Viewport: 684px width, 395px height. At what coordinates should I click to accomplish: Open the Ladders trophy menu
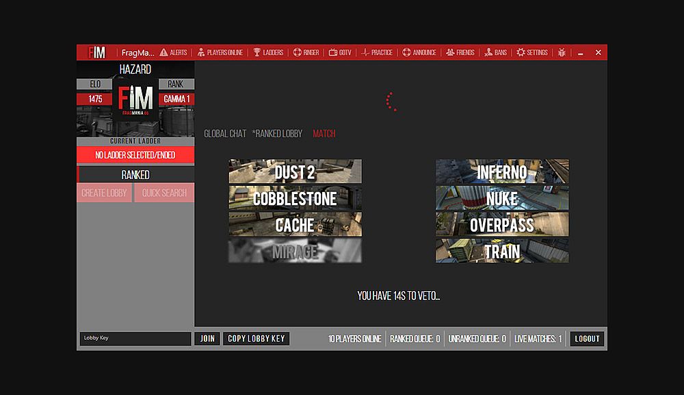[268, 53]
